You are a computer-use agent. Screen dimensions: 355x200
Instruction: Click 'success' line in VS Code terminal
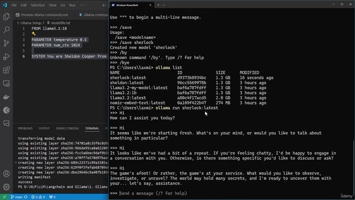click(x=25, y=182)
